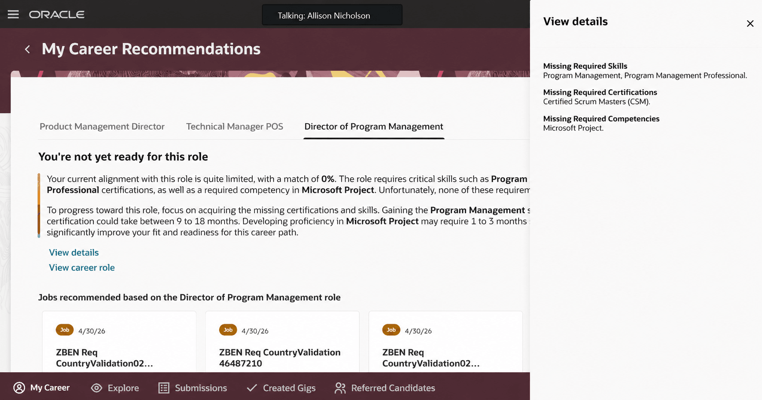Click the Talking: Allison Nicholson banner
This screenshot has height=400, width=762.
point(332,15)
